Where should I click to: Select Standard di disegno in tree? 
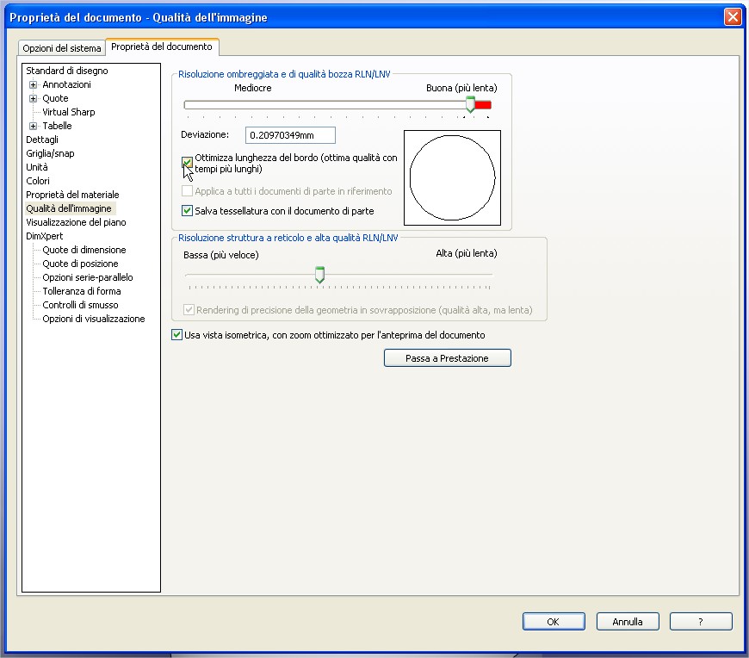coord(67,71)
